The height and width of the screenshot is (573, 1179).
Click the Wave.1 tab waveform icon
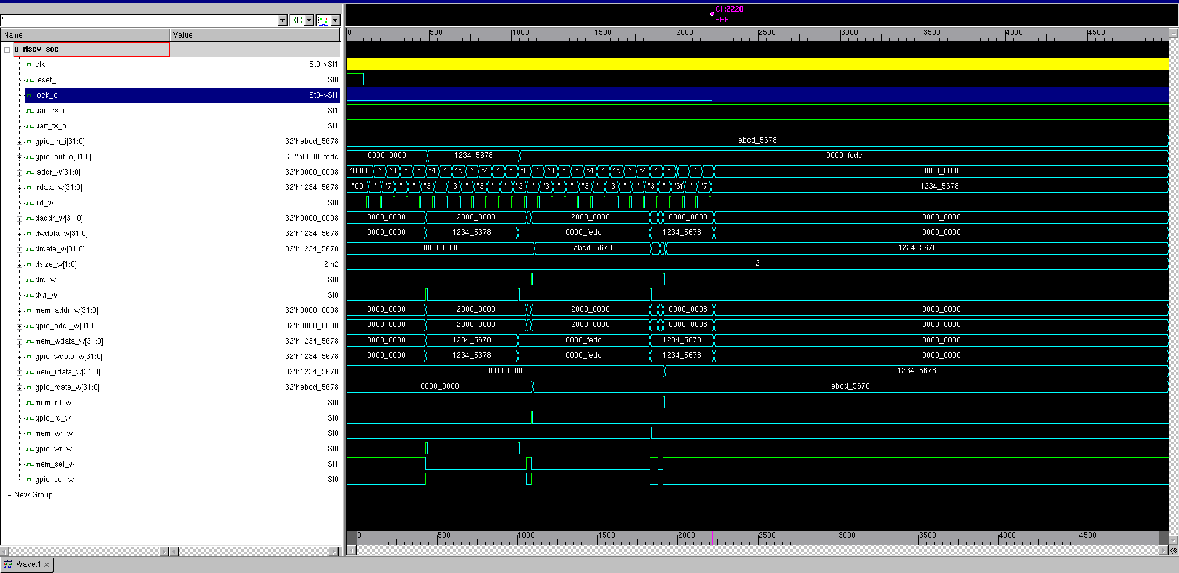(x=8, y=564)
